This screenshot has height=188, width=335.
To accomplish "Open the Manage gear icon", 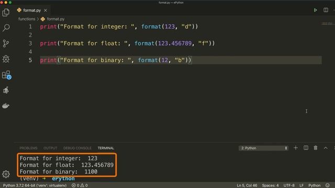I will pyautogui.click(x=6, y=174).
